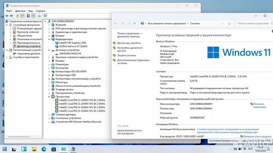Launch Microsoft Edge from the taskbar
The height and width of the screenshot is (153, 273).
point(44,149)
